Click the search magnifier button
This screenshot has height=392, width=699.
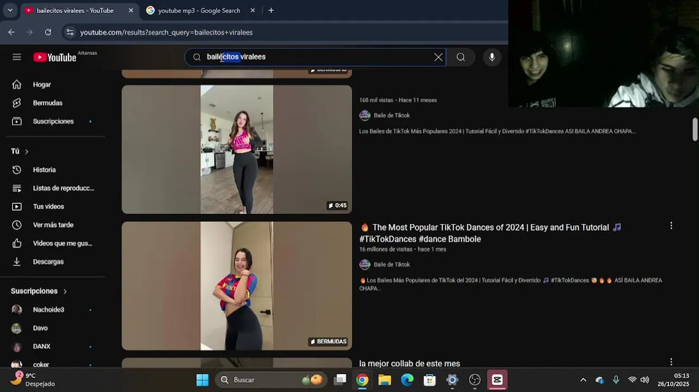click(x=461, y=57)
